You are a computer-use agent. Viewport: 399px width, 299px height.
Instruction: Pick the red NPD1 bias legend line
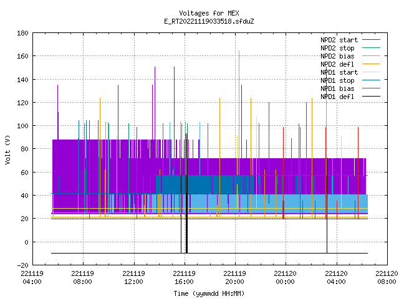(371, 88)
